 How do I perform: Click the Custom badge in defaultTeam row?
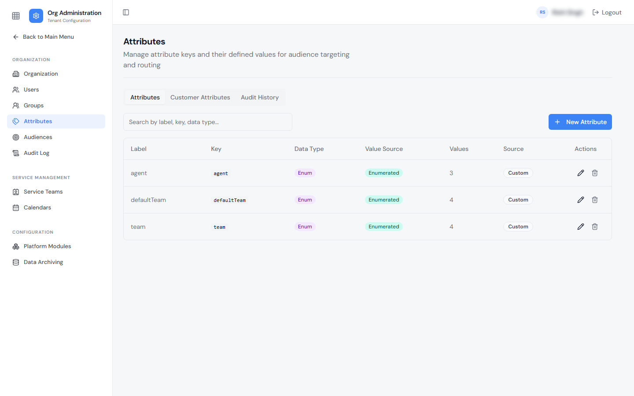(518, 200)
